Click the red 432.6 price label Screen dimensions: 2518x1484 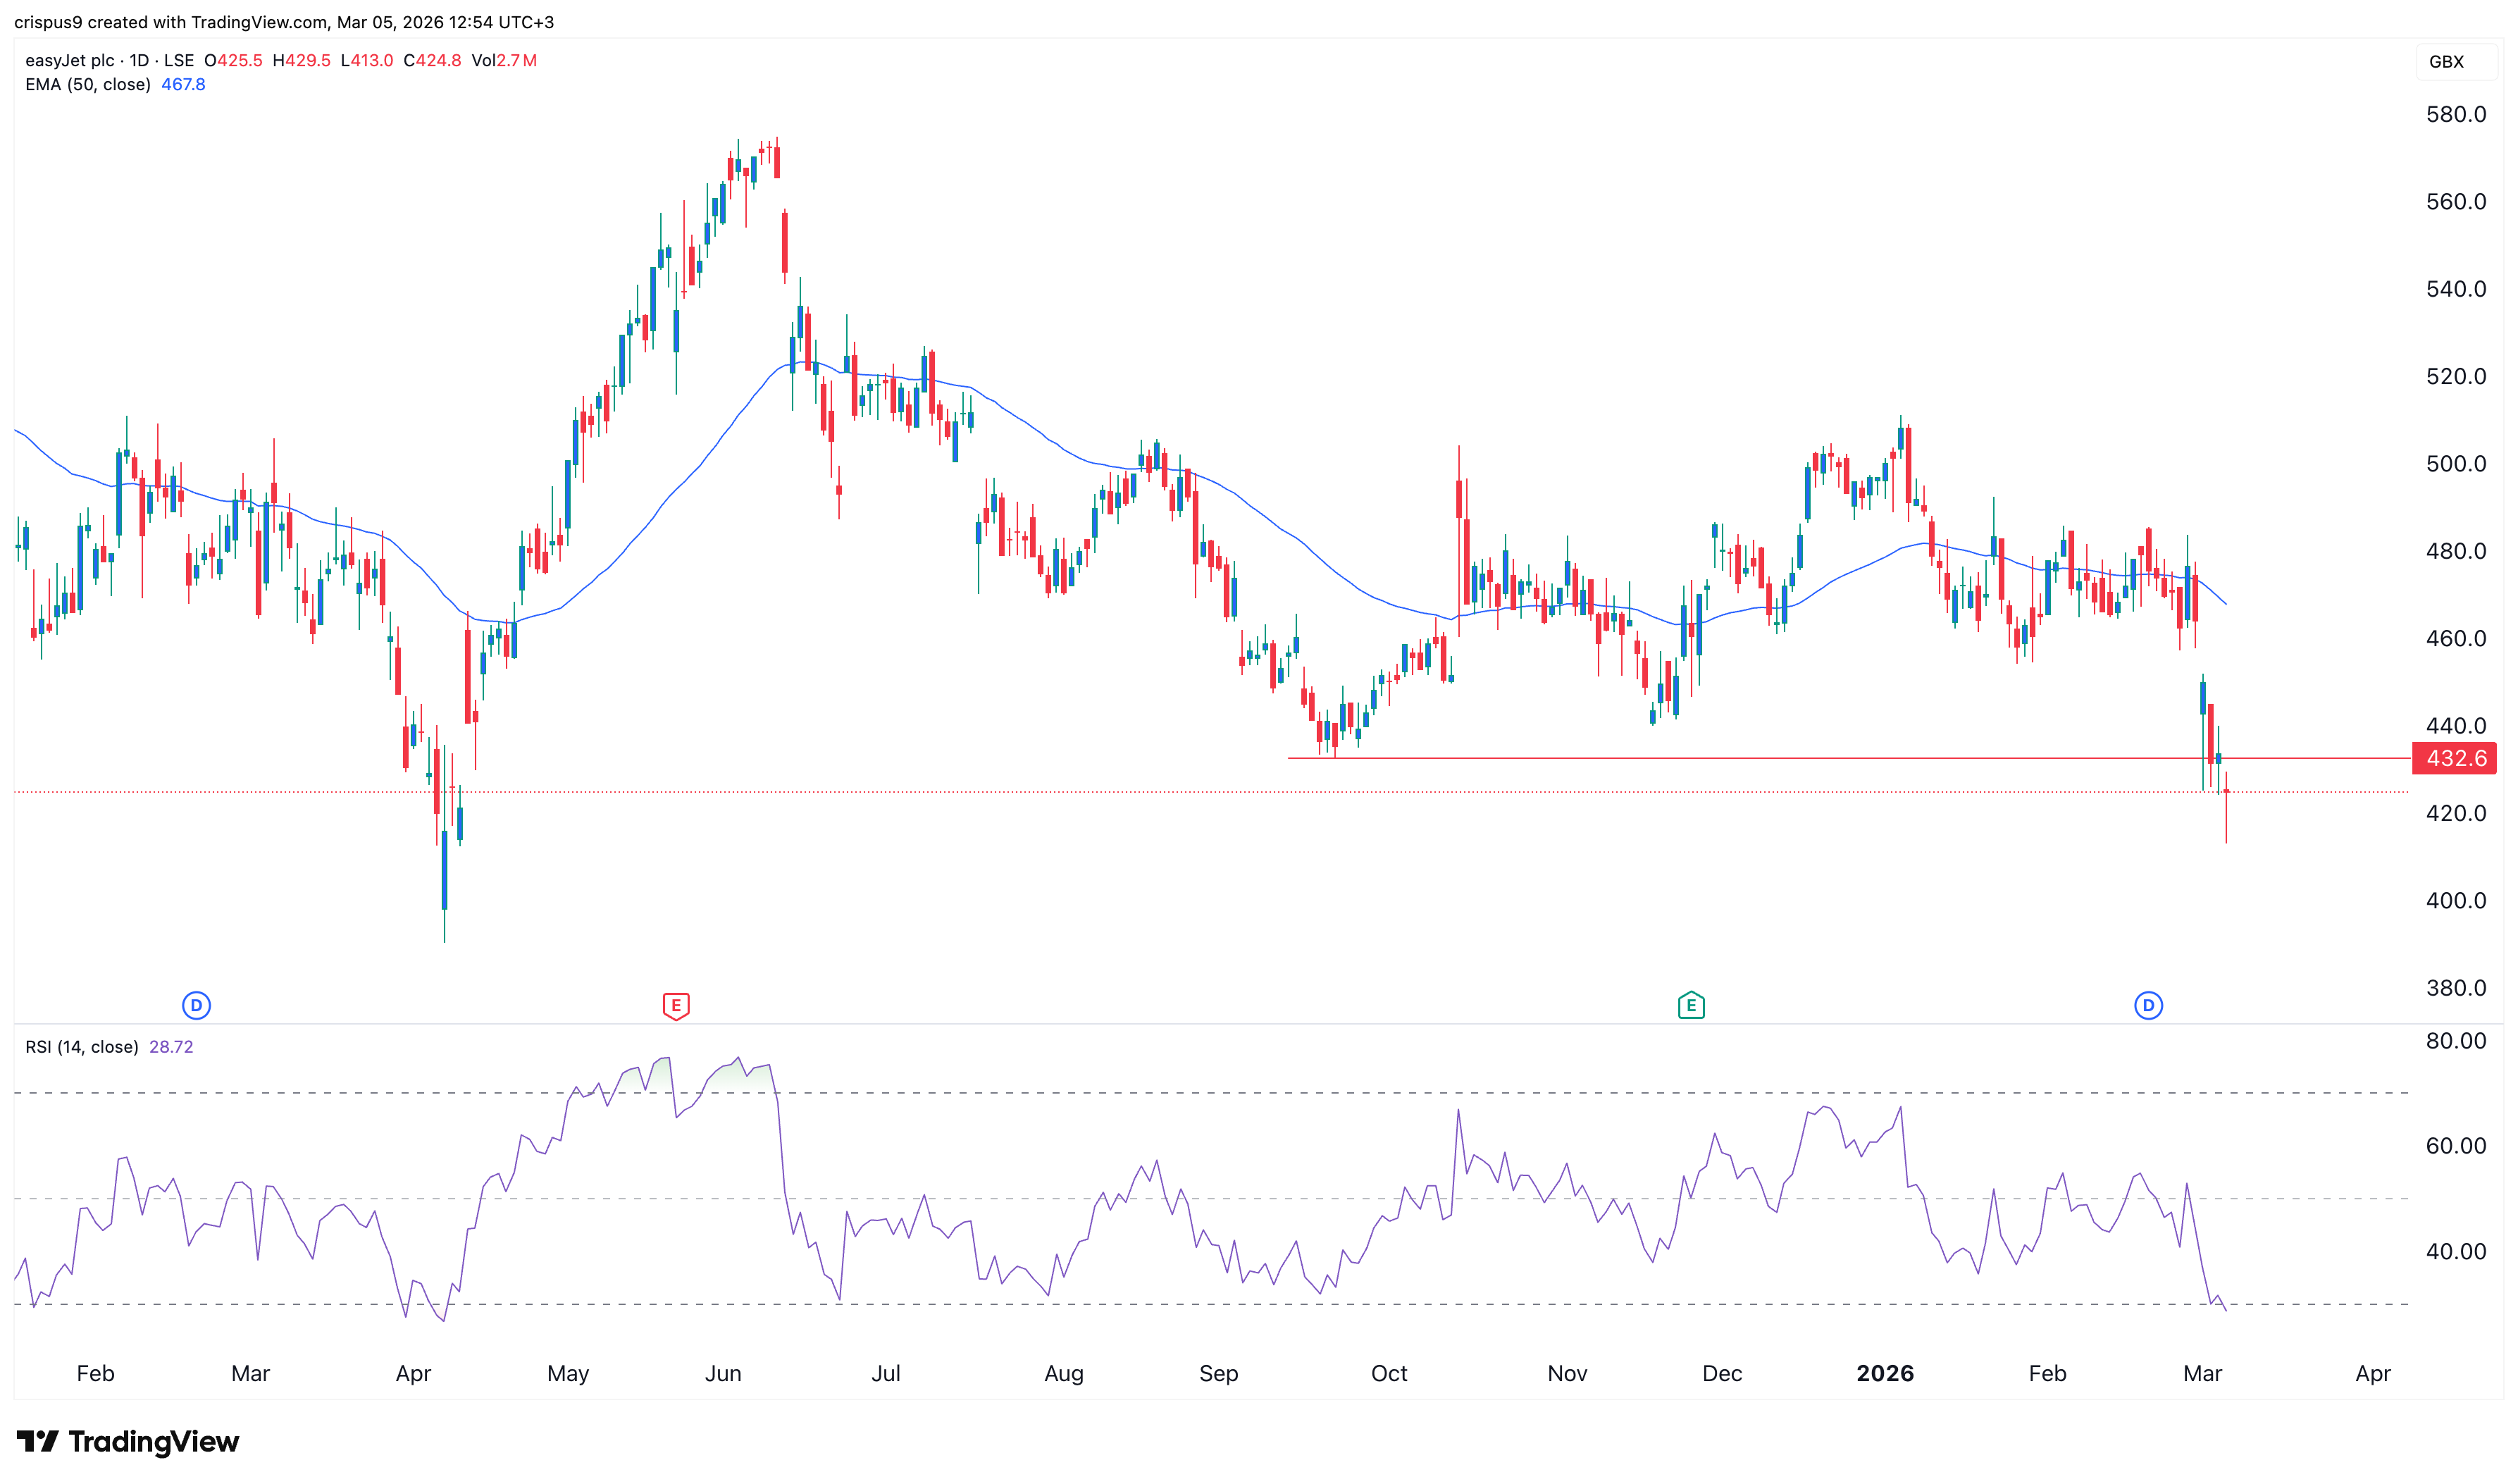tap(2454, 758)
